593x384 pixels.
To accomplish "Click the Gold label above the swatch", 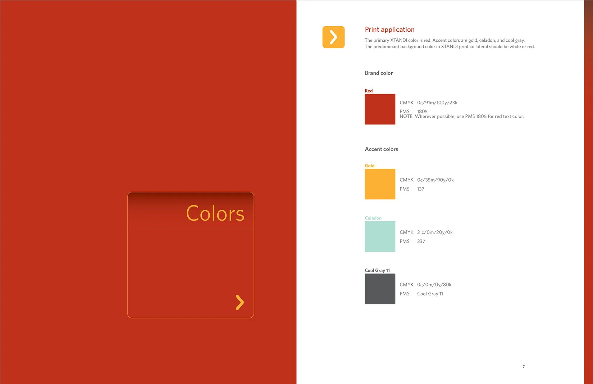I will (x=370, y=166).
